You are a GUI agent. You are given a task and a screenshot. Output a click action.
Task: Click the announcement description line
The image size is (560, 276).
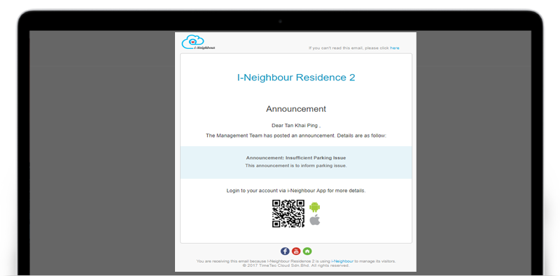(296, 166)
